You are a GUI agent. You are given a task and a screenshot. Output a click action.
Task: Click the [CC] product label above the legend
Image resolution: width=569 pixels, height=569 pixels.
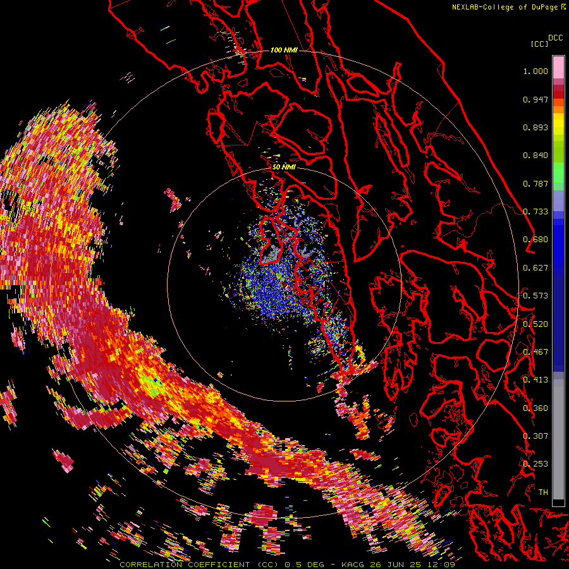tap(539, 44)
